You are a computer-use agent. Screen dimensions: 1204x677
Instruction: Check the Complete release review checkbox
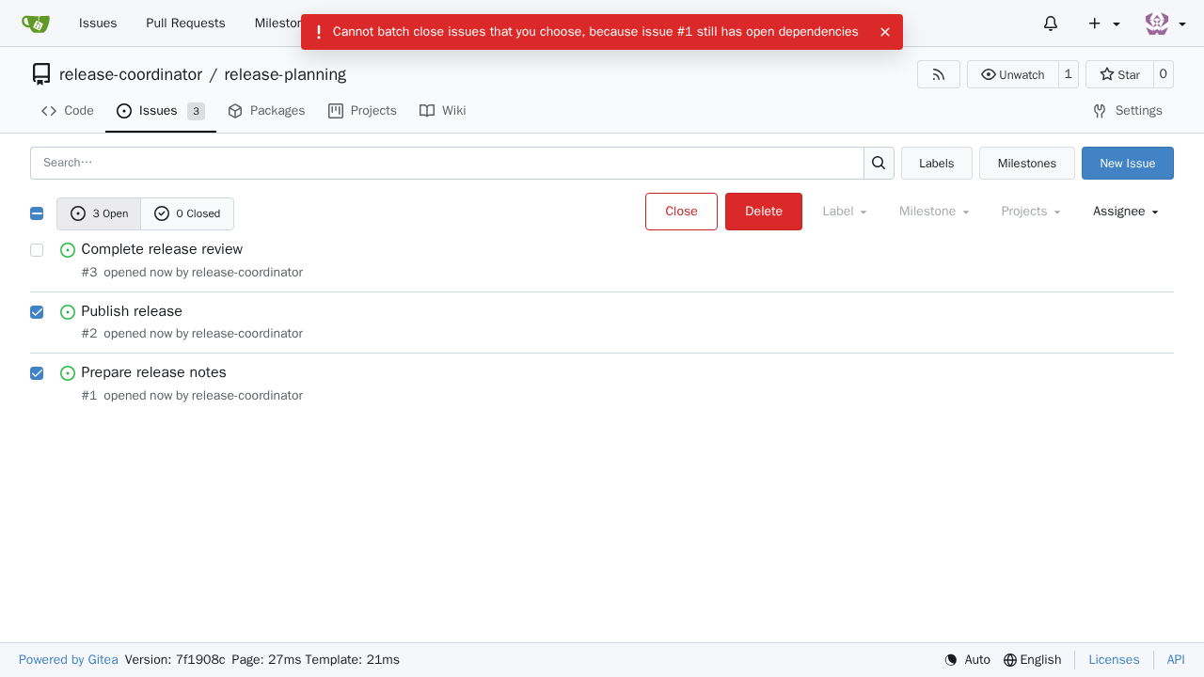click(x=37, y=250)
